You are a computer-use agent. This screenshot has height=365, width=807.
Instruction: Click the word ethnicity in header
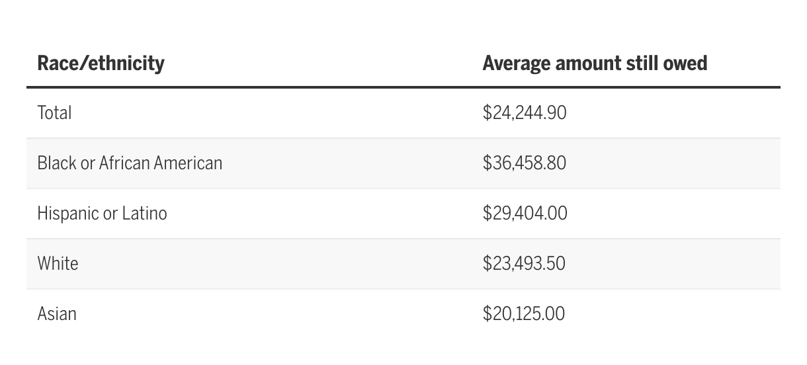coord(126,63)
